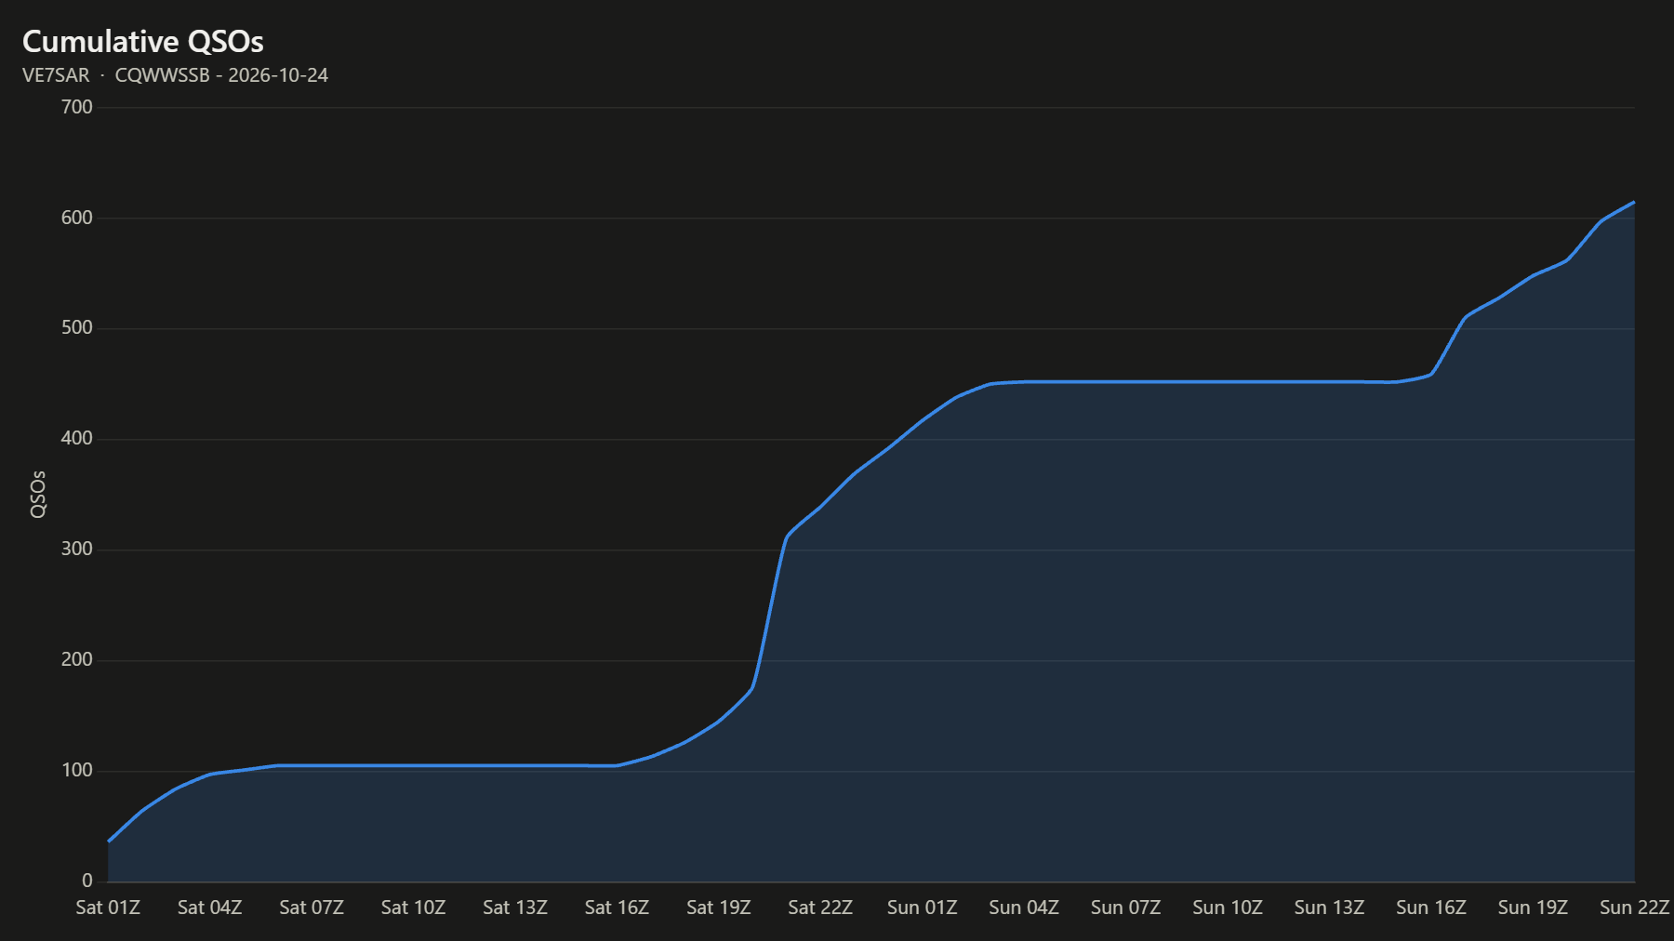Click the 'Sun 07Z' x-axis label
This screenshot has height=941, width=1674.
click(x=1126, y=908)
